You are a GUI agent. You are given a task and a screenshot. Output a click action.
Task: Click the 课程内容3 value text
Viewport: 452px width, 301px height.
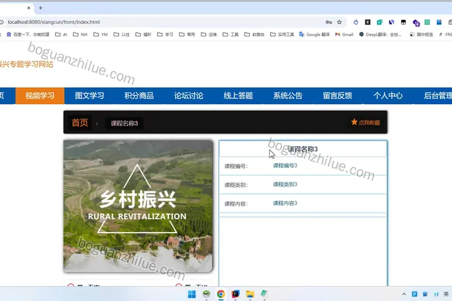(x=285, y=203)
